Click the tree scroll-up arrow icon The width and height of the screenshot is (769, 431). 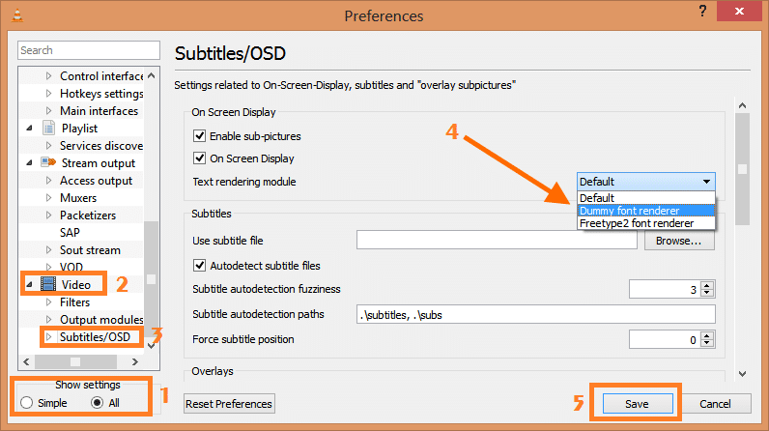151,76
